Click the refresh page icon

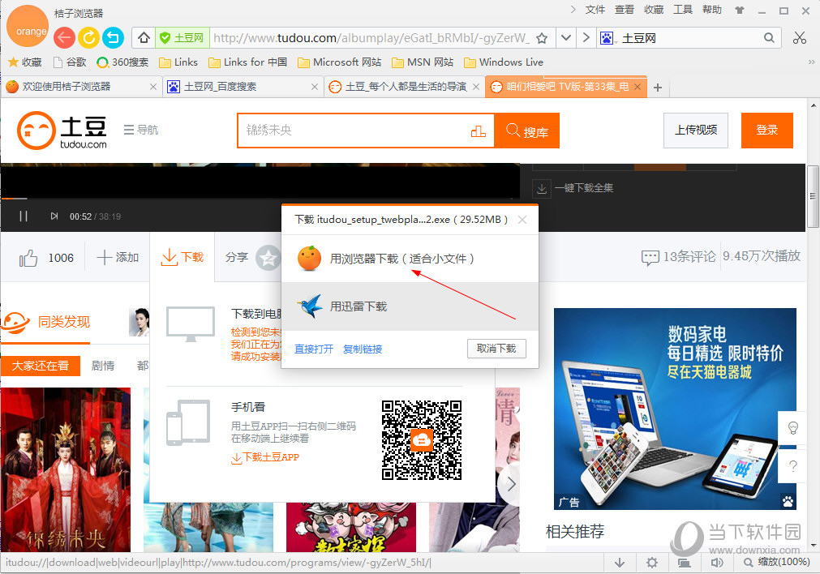click(x=89, y=37)
